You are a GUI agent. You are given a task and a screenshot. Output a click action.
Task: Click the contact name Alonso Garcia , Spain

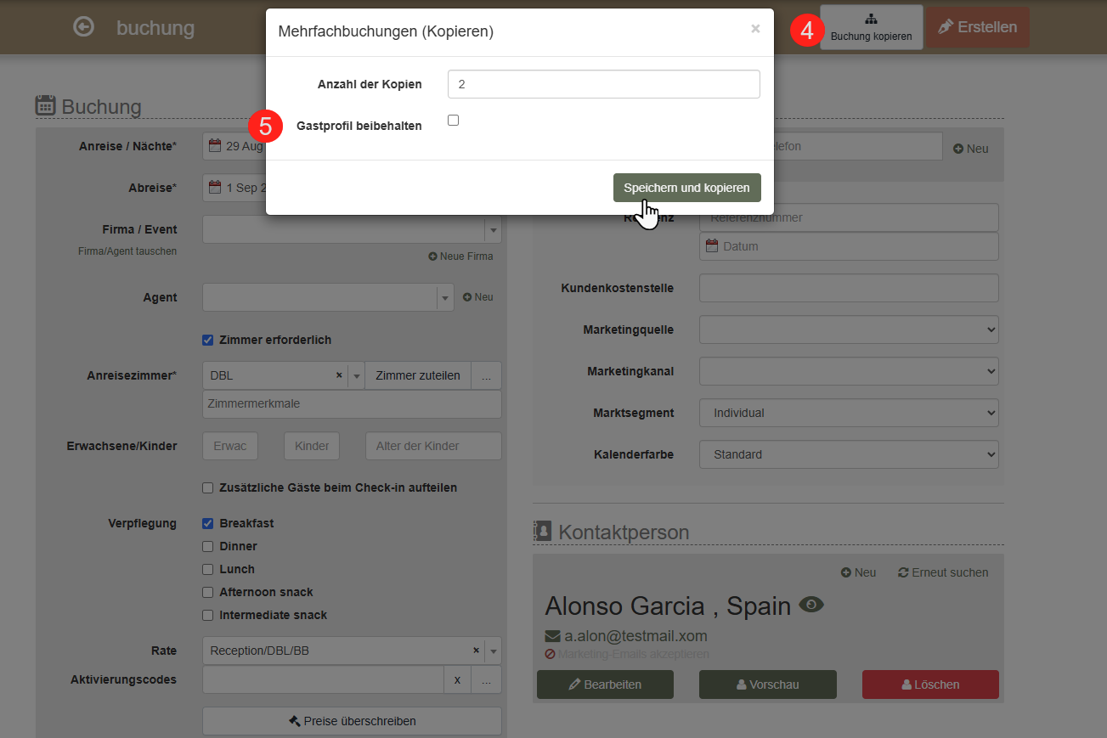coord(668,606)
